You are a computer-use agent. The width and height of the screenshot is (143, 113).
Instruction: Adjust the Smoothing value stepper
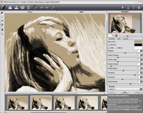click(141, 77)
